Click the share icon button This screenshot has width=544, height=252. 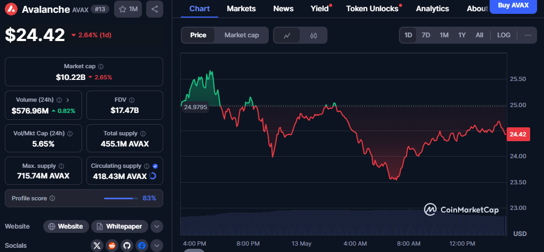pyautogui.click(x=155, y=10)
